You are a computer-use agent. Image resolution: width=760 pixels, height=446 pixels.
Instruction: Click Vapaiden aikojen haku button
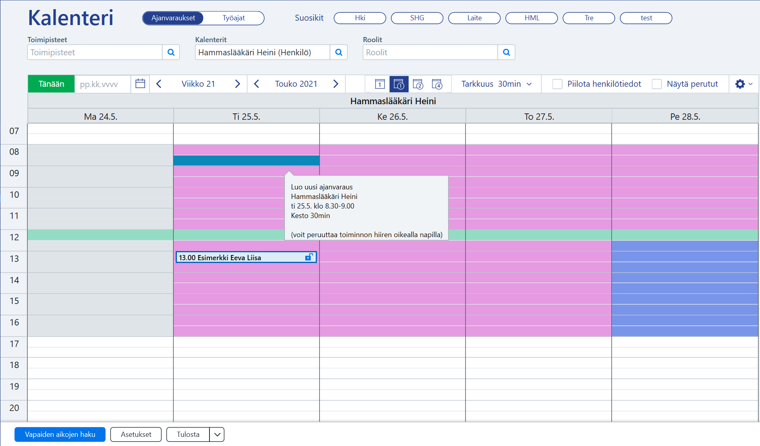[x=60, y=434]
